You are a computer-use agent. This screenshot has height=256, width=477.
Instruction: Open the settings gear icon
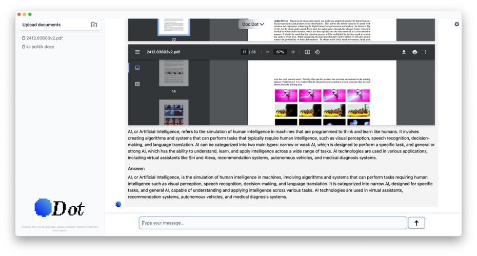457,24
